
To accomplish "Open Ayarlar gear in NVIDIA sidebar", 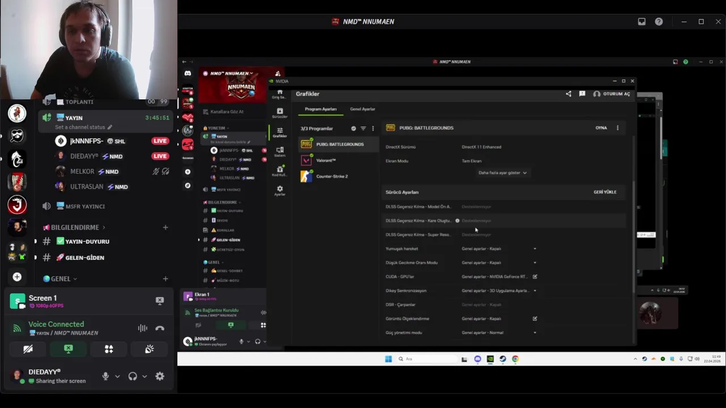I will [x=280, y=190].
